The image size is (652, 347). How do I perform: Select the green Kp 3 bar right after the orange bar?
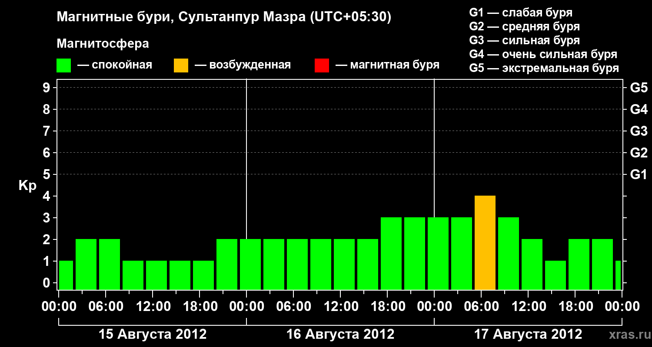509,254
